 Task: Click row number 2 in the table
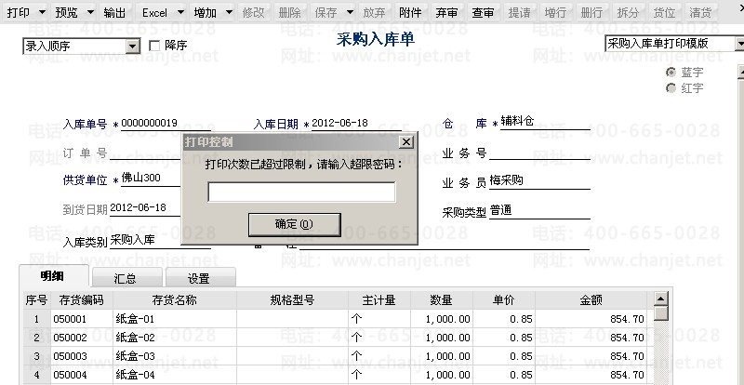tap(36, 338)
